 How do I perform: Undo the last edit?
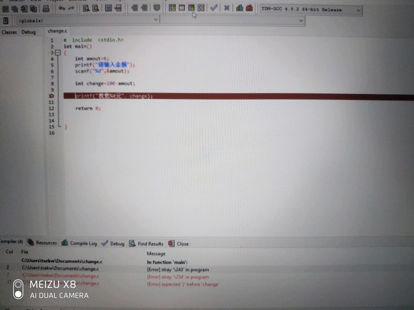[x=62, y=9]
